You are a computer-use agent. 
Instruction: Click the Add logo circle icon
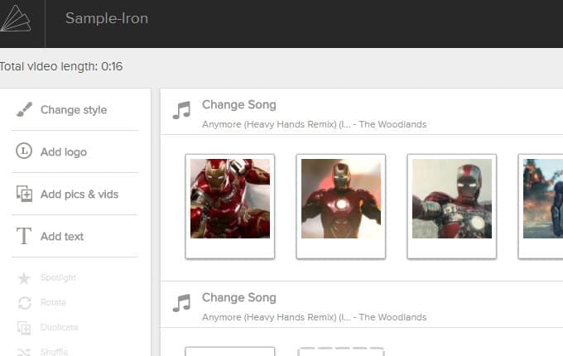coord(24,152)
